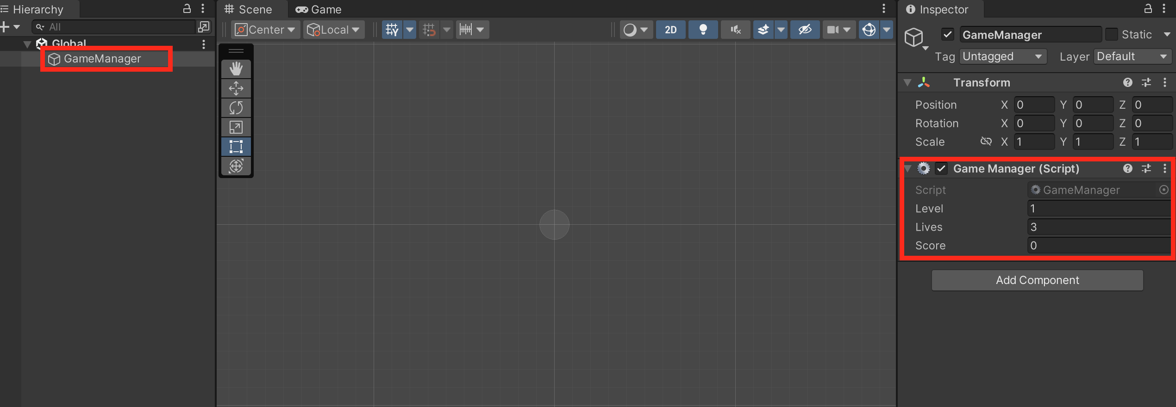Toggle grid snapping icon
Viewport: 1176px width, 407px height.
[429, 30]
